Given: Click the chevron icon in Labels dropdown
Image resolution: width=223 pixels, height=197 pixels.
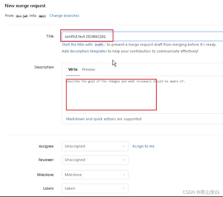Looking at the screenshot, I should [x=124, y=188].
